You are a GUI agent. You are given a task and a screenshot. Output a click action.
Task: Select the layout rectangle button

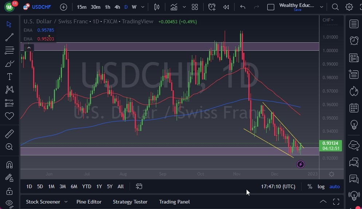click(271, 7)
